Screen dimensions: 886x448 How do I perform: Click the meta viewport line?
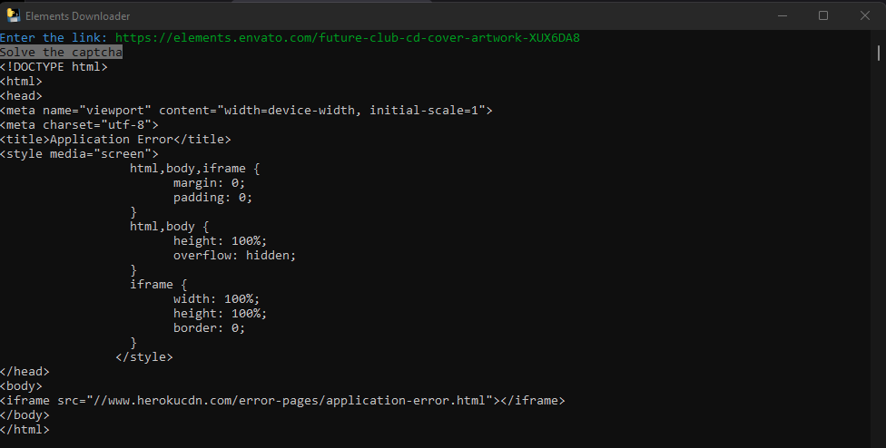click(246, 111)
